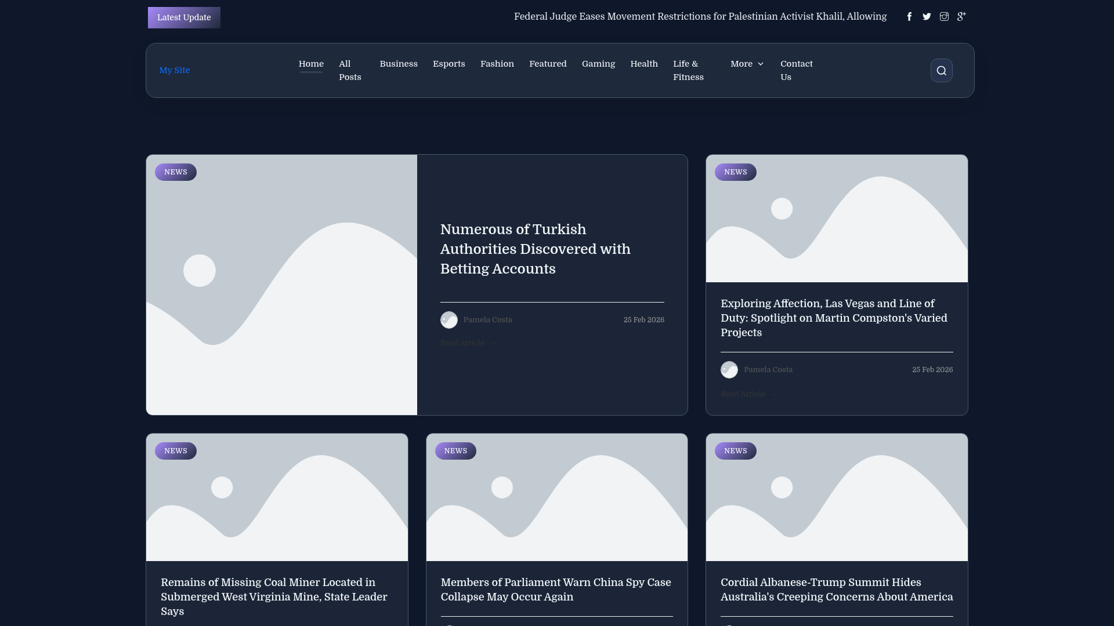Click Read Article under Martin Compston story
1114x626 pixels.
pos(748,394)
